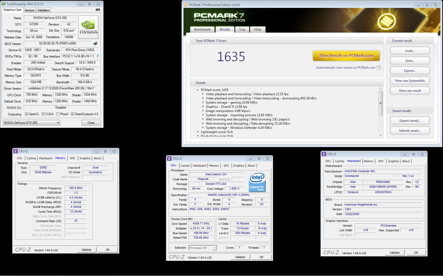This screenshot has height=276, width=443.
Task: Click the Load... button in PCMark
Action: 410,51
